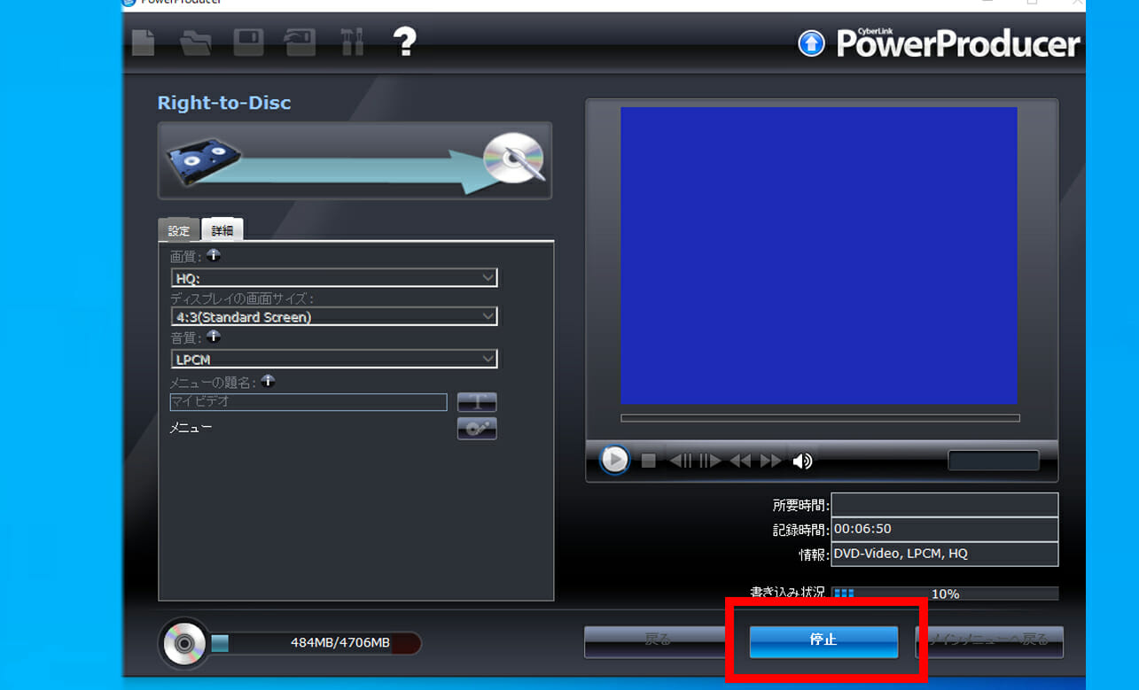This screenshot has height=690, width=1139.
Task: Click the 戻る back button
Action: click(x=658, y=641)
